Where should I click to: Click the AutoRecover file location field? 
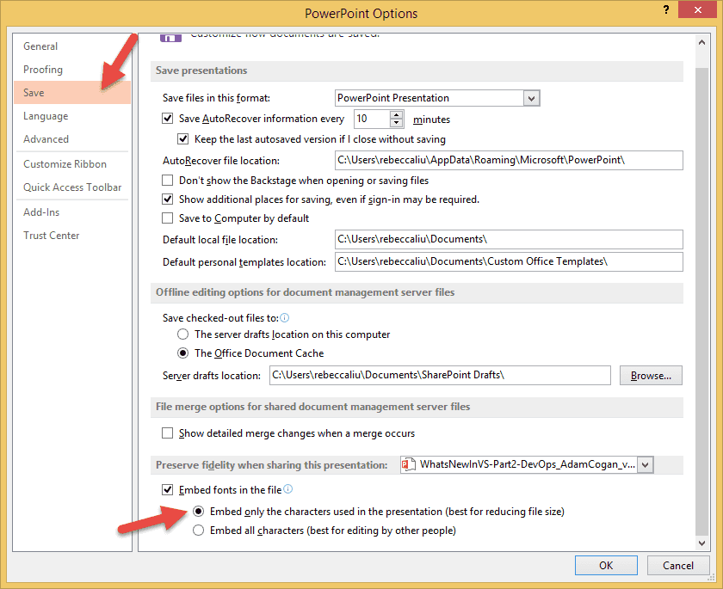click(x=508, y=161)
